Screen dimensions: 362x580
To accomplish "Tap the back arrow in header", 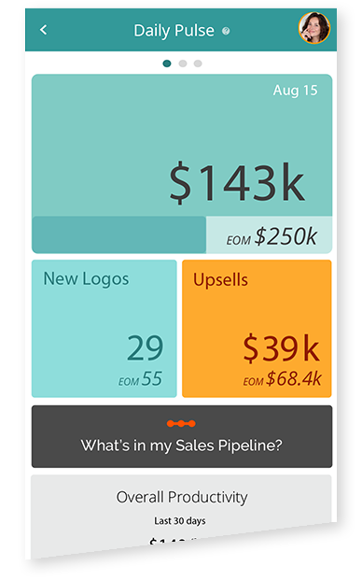I will 43,30.
